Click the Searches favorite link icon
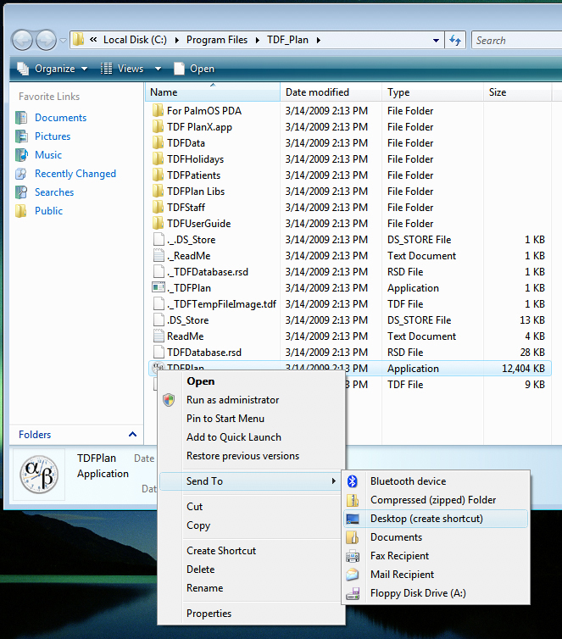Screen dimensions: 562x639 point(21,192)
